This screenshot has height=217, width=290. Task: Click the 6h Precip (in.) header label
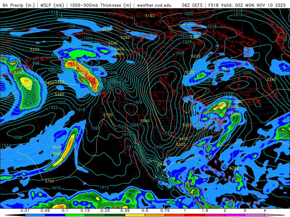click(x=19, y=5)
